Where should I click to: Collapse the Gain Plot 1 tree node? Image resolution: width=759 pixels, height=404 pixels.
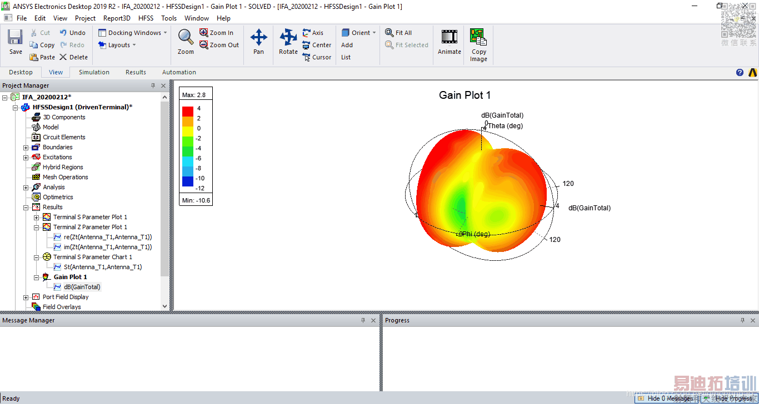coord(37,277)
